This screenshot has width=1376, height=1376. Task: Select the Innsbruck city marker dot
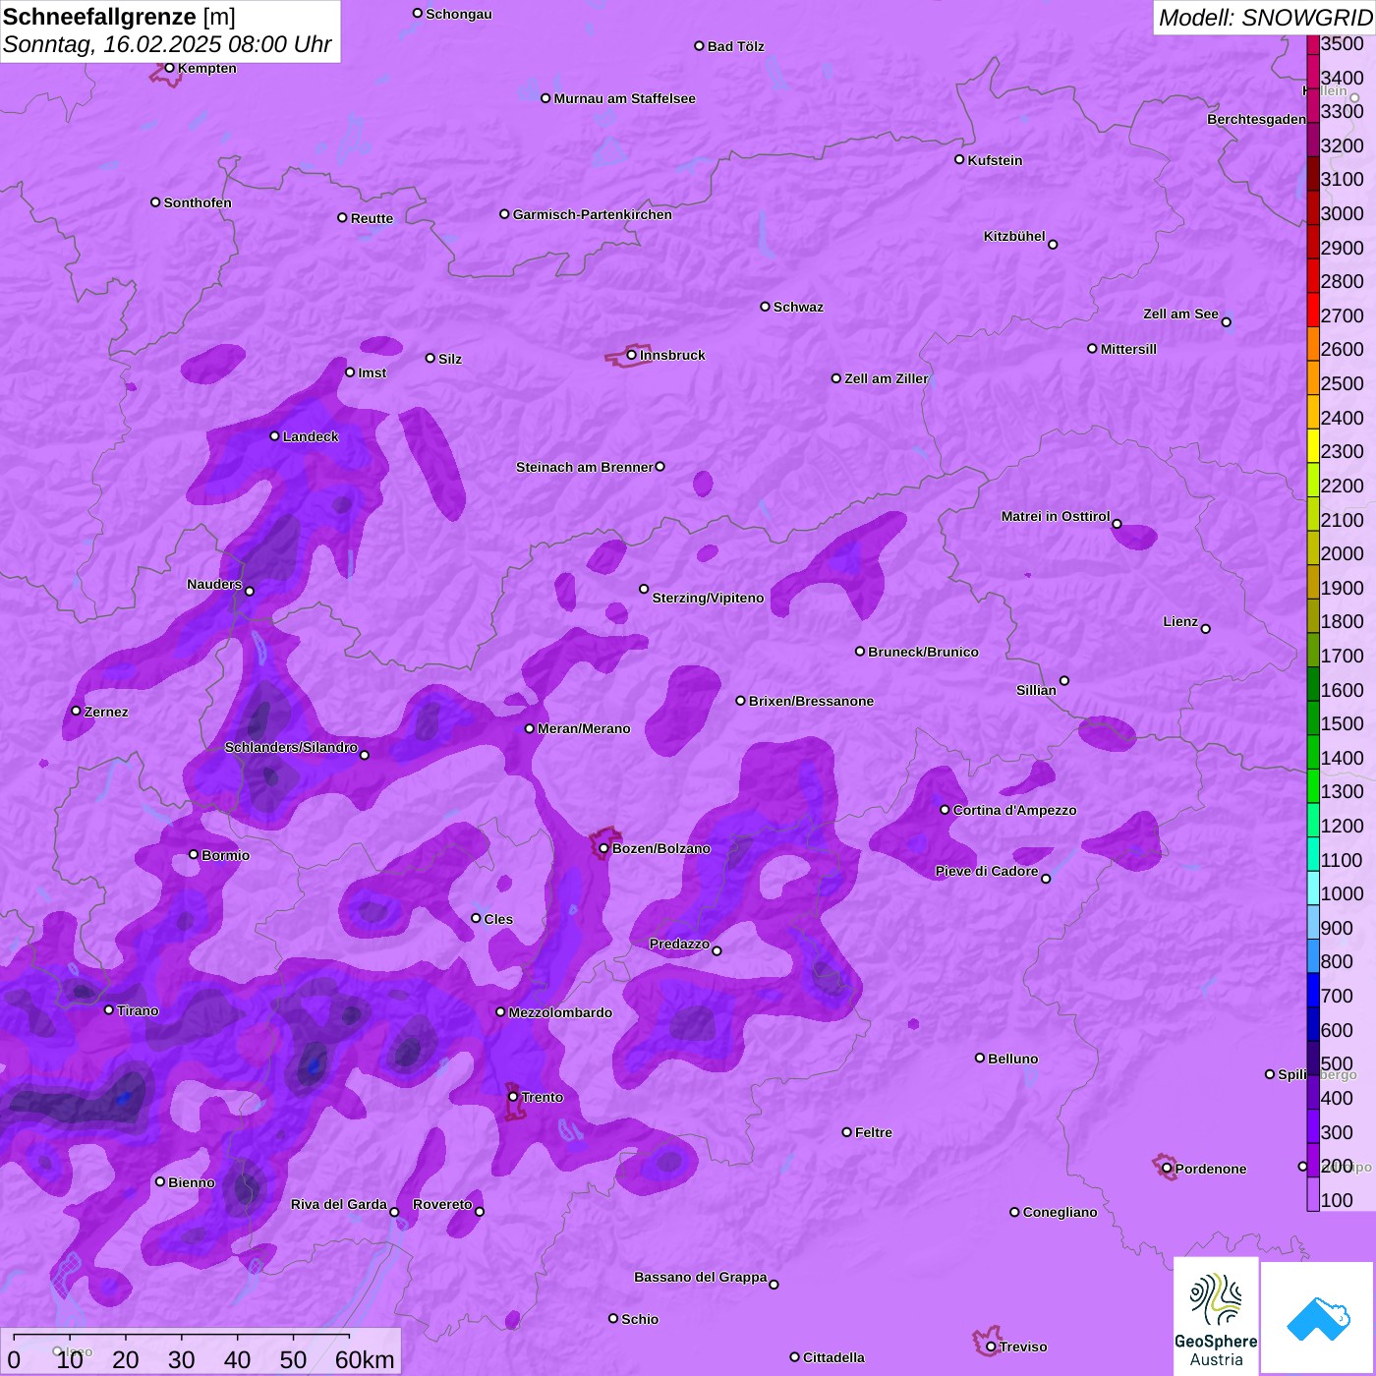pos(632,355)
